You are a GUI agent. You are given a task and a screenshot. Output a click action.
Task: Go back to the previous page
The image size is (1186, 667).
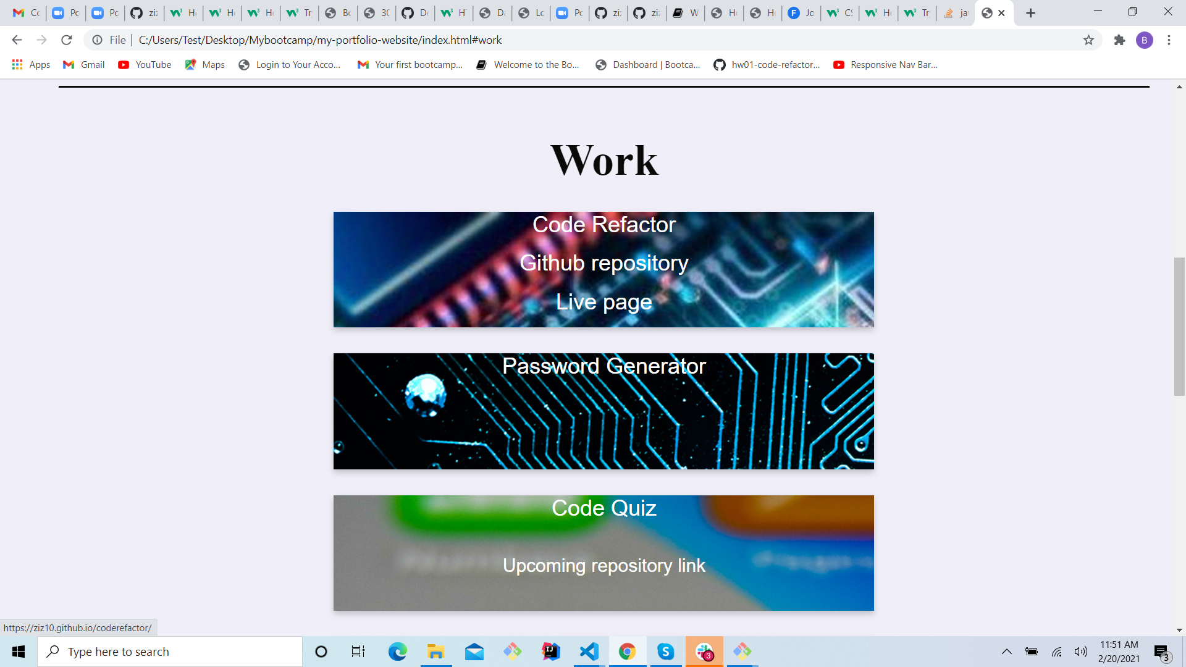(17, 40)
